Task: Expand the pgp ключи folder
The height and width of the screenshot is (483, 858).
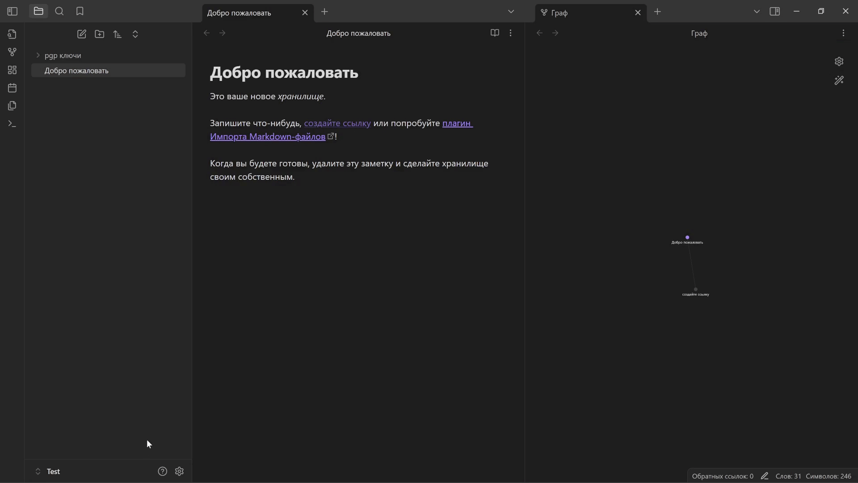Action: click(x=108, y=55)
